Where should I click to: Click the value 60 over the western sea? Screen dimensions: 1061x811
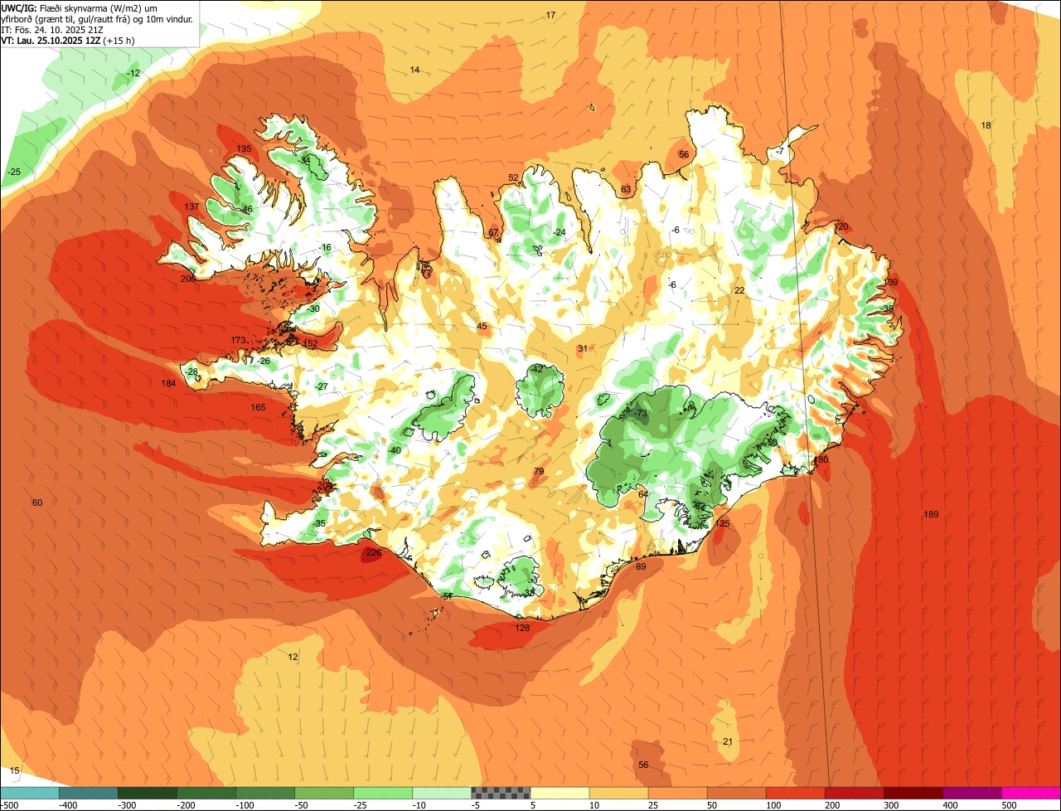(x=36, y=503)
